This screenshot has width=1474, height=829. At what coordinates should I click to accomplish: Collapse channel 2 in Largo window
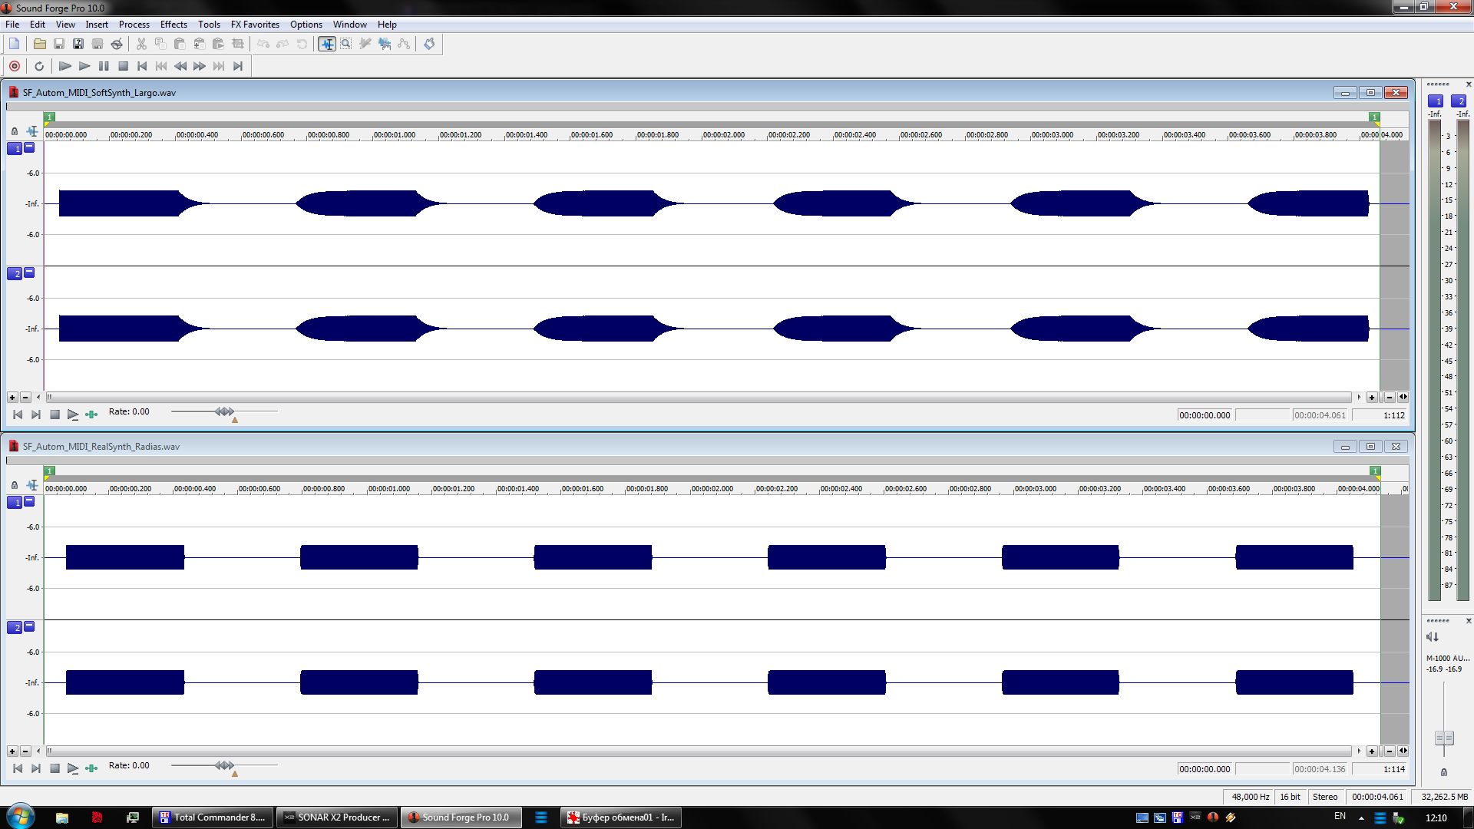click(29, 272)
